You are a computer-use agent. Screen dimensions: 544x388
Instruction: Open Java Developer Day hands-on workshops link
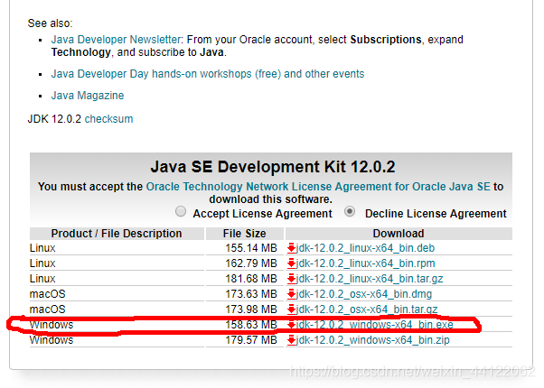coord(208,74)
